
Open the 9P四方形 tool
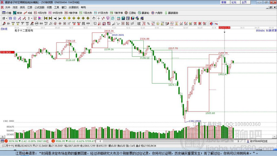[55, 13]
